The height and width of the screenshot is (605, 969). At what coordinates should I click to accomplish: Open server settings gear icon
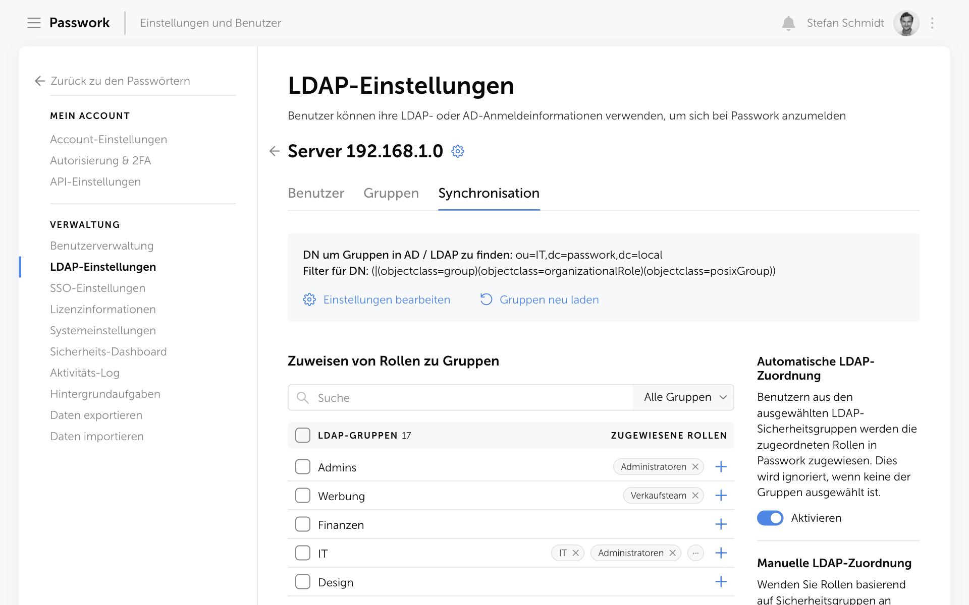[x=457, y=151]
